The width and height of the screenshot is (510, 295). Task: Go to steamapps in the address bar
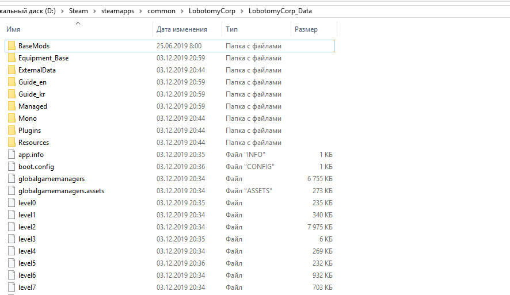117,11
